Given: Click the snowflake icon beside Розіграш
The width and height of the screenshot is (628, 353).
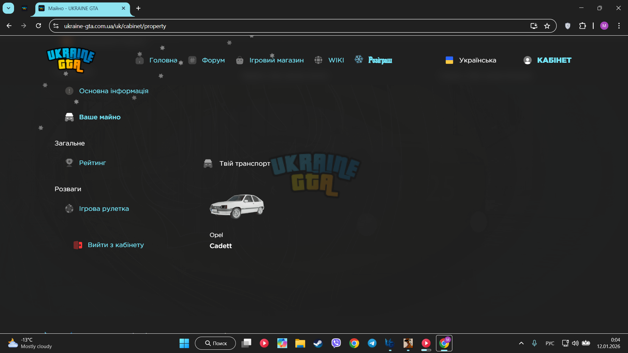Looking at the screenshot, I should 359,59.
